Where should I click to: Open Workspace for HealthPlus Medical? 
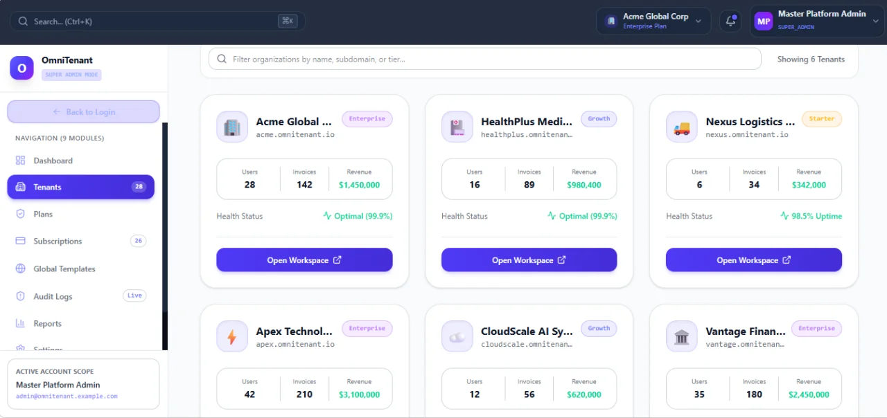pos(529,260)
